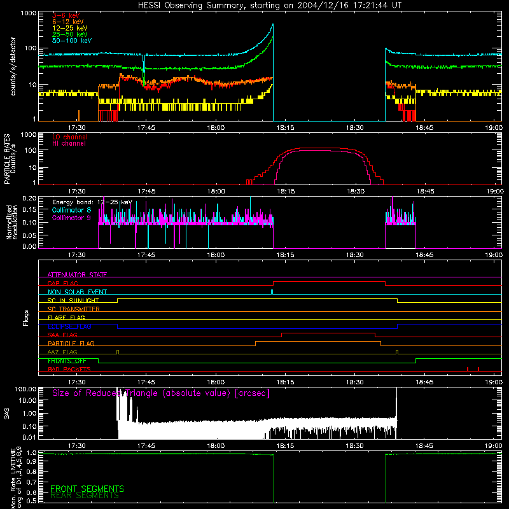The height and width of the screenshot is (509, 509).
Task: Click 19:00 tick under the counts plot
Action: (x=494, y=128)
